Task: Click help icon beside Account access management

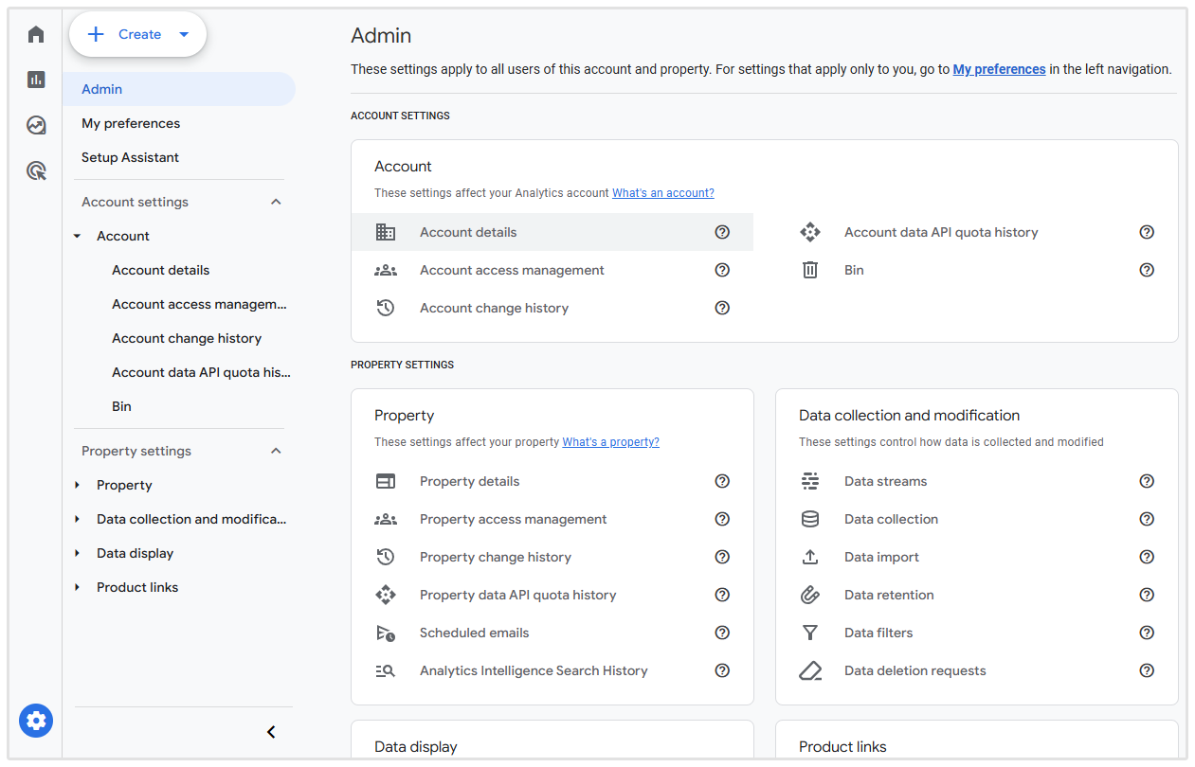Action: click(722, 270)
